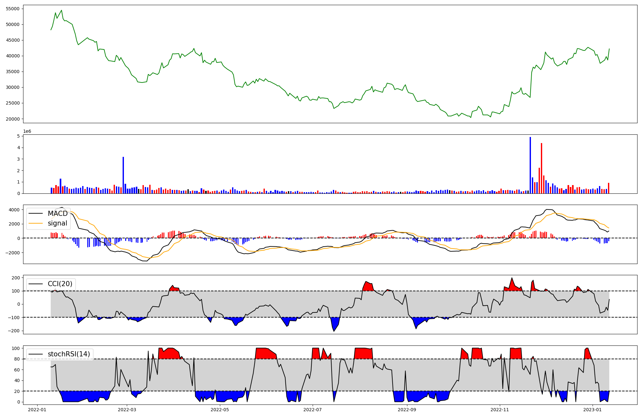Click the 80 tick on stochRSI axis
642x417 pixels.
17,359
